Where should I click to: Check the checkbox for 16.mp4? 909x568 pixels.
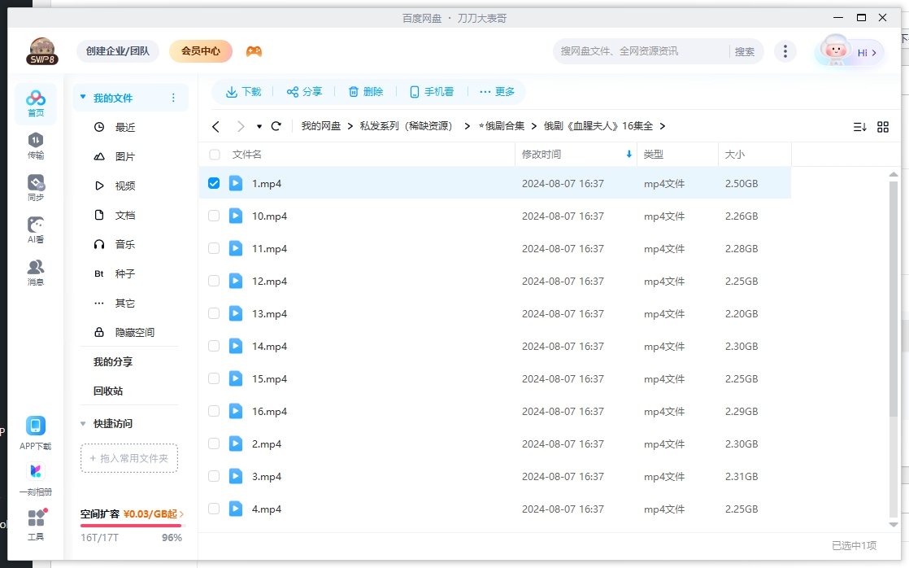pyautogui.click(x=214, y=411)
